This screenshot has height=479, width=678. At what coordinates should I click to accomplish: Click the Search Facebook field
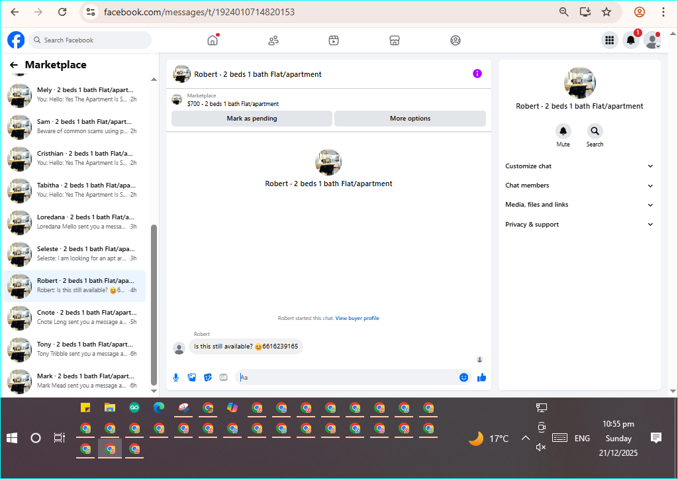(x=90, y=40)
